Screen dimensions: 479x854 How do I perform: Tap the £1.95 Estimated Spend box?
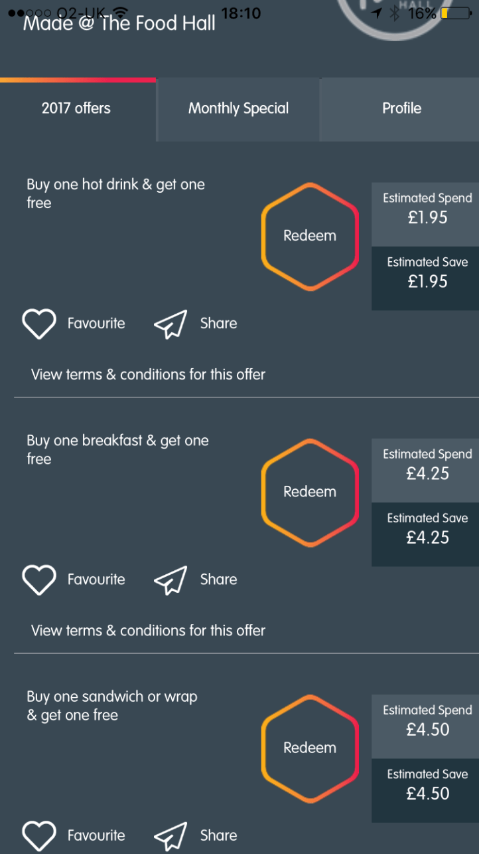coord(427,214)
